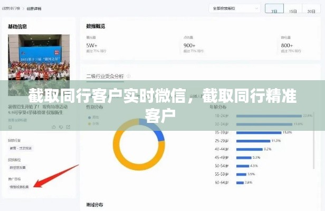This screenshot has width=325, height=211.
Task: Click the 创意详情 breadcrumb item
Action: click(x=36, y=9)
